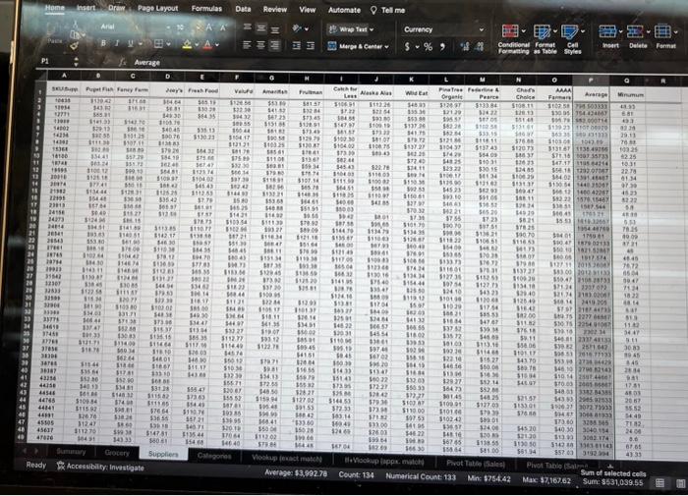Increase font size with large A
Image resolution: width=688 pixels, height=496 pixels.
(208, 28)
